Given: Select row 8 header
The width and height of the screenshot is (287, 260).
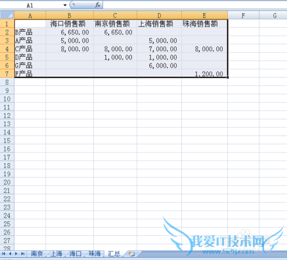Looking at the screenshot, I should tap(7, 82).
